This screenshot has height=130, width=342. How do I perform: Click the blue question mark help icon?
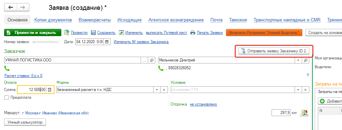(x=308, y=75)
